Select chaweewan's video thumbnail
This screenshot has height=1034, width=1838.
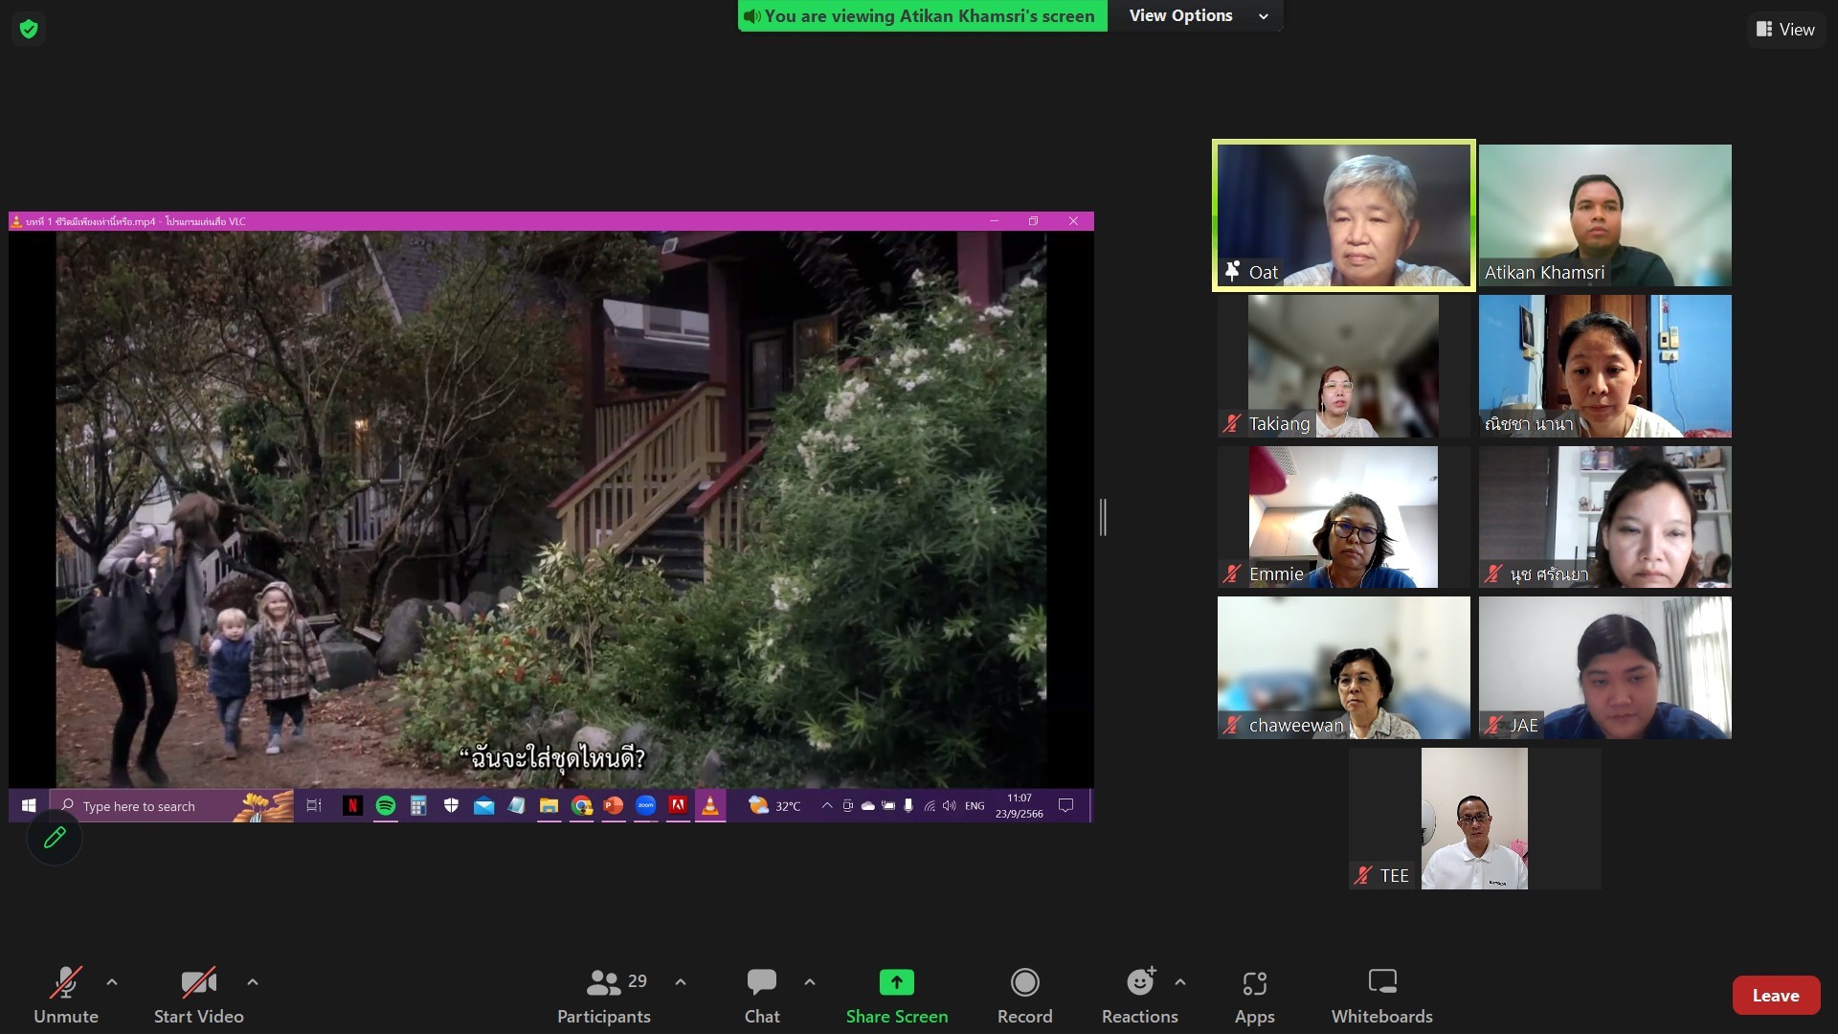tap(1344, 667)
